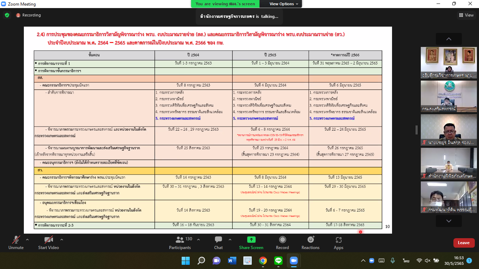
Task: Select the สำนักงานพิพิธภัณฑ์เกษตร participant video
Action: (448, 164)
